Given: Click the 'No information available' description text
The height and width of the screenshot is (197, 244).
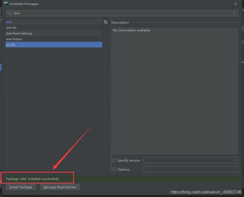Looking at the screenshot, I should 131,30.
